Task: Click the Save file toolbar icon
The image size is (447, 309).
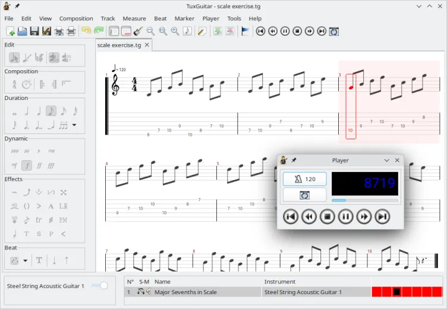Action: (x=34, y=31)
